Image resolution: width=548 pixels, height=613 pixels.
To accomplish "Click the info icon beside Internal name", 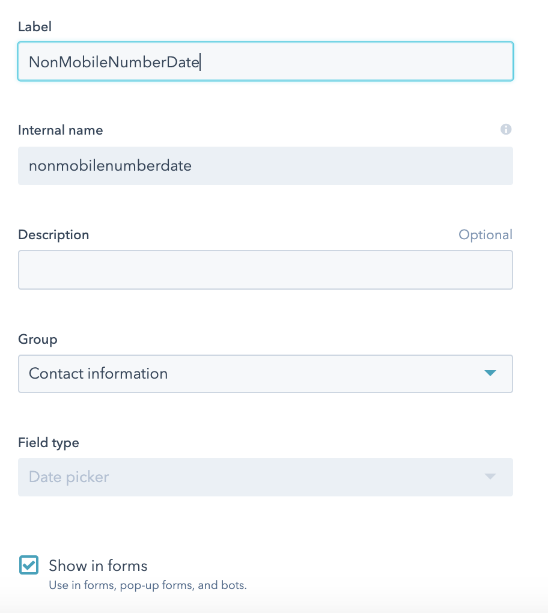I will tap(506, 129).
